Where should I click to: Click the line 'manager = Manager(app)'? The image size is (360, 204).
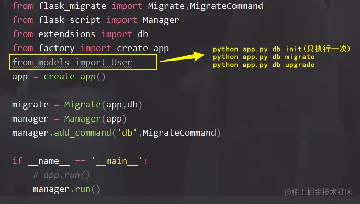click(70, 119)
